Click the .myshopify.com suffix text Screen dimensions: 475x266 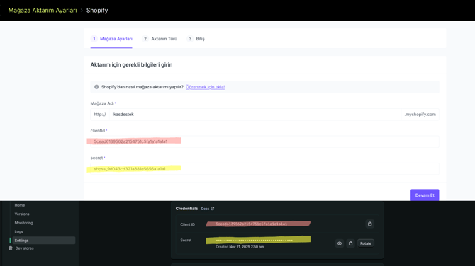pyautogui.click(x=420, y=115)
